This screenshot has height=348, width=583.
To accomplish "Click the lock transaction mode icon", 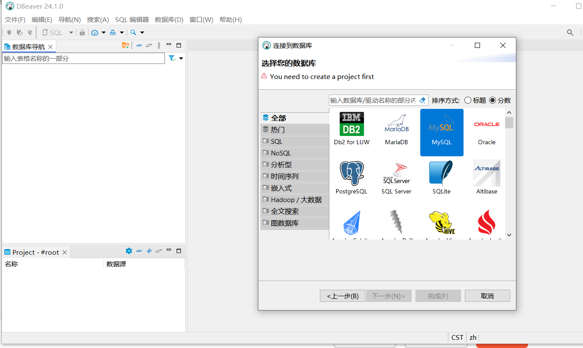I will (x=82, y=32).
